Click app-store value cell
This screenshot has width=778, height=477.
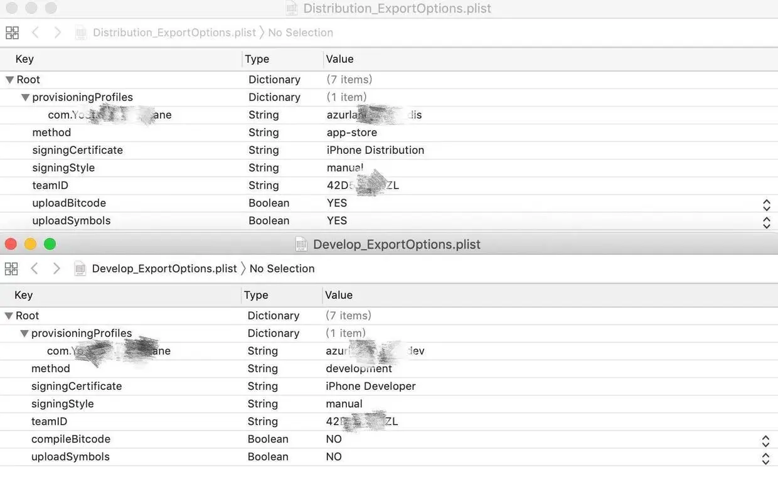(x=352, y=132)
